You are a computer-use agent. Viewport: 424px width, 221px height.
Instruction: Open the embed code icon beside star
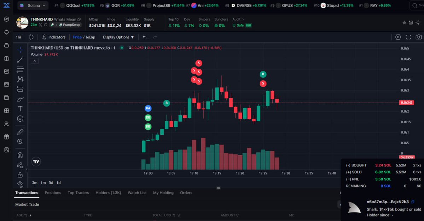[411, 23]
